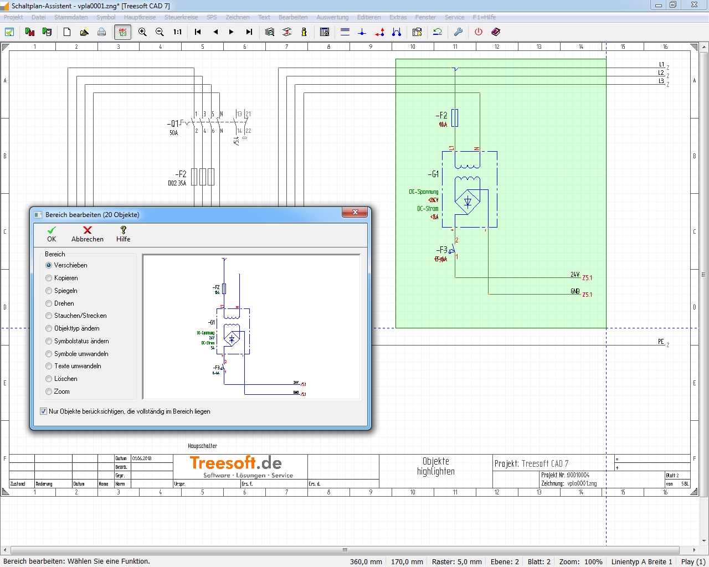
Task: Go to the last sheet icon
Action: [249, 32]
